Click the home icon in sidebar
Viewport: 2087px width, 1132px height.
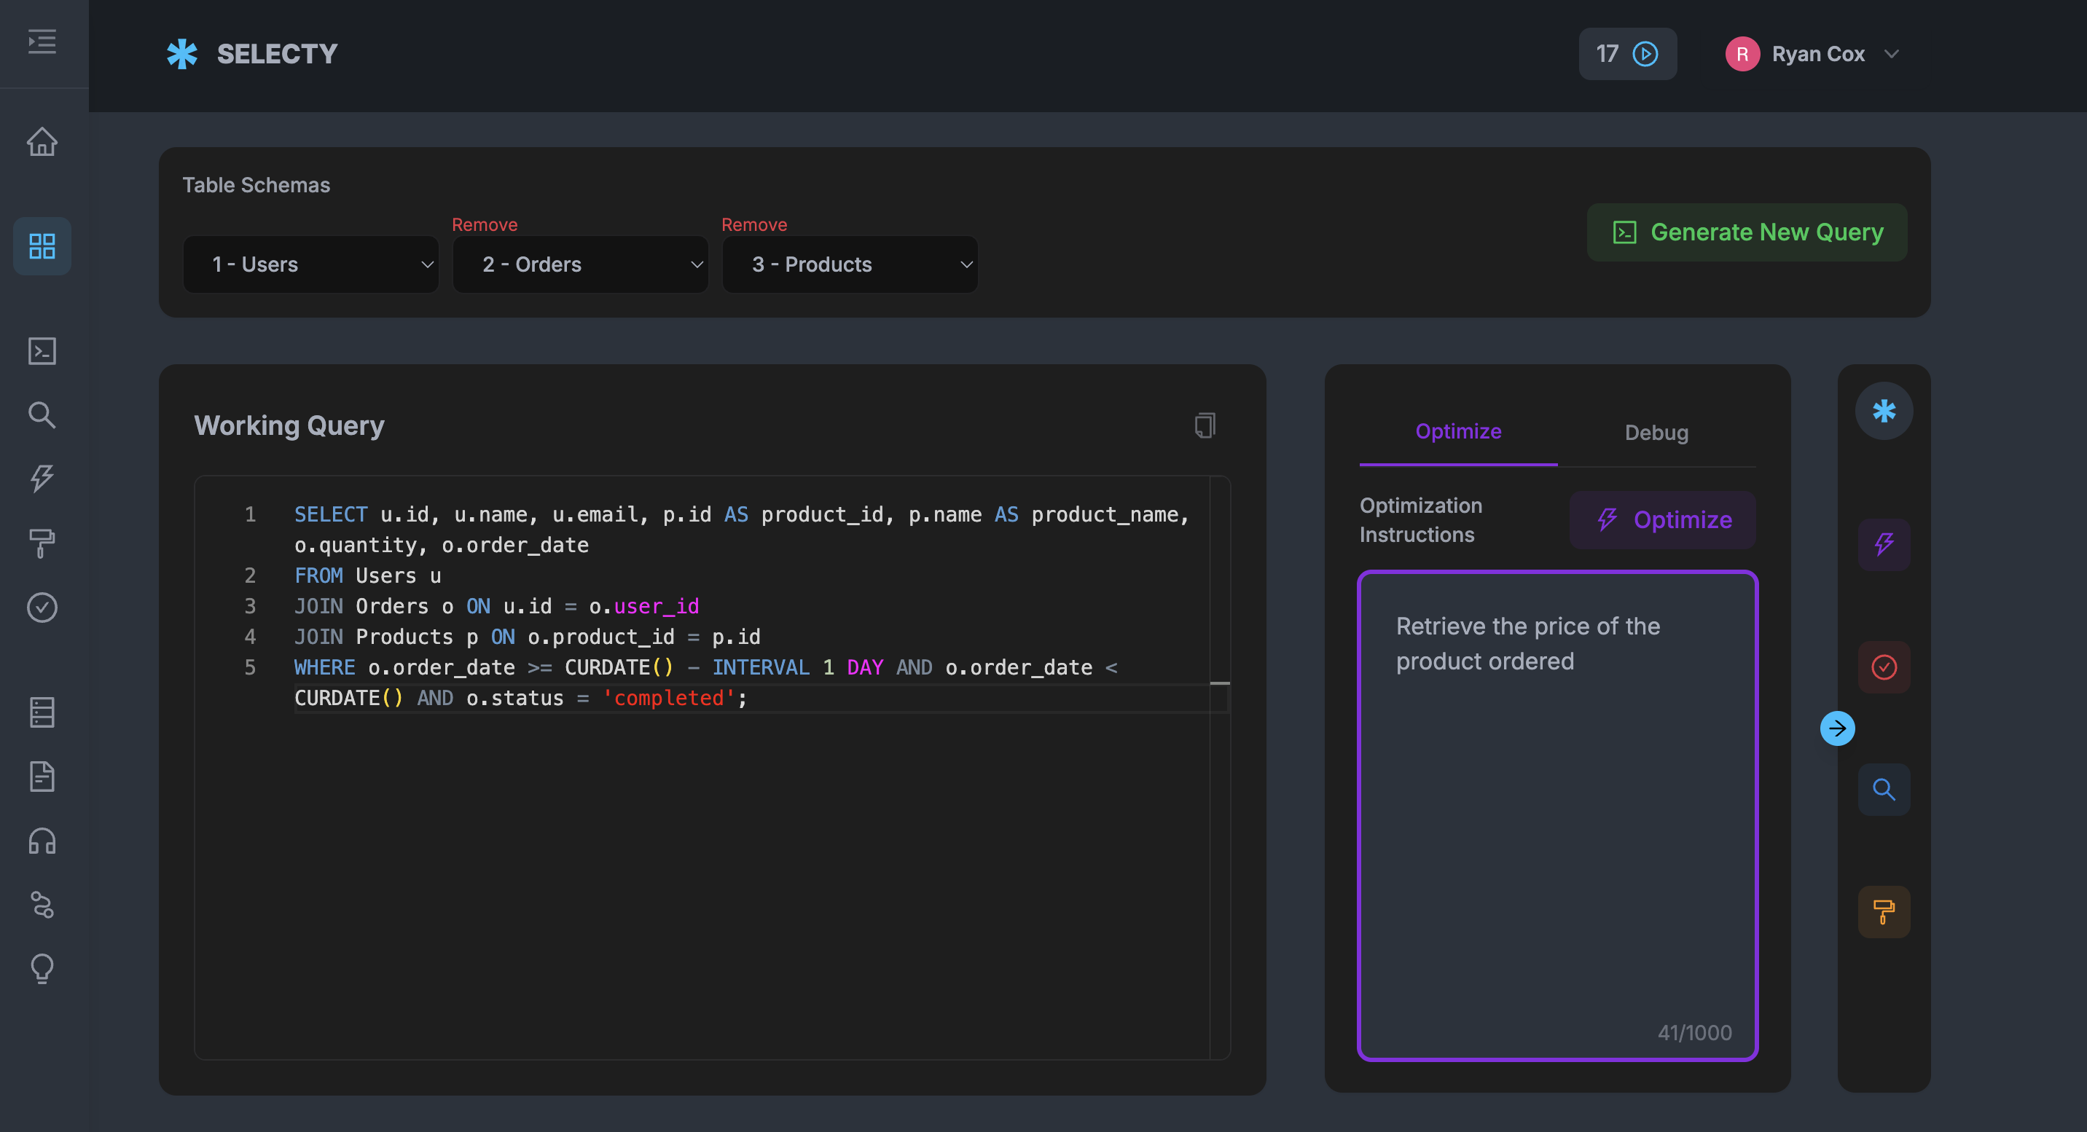tap(42, 142)
